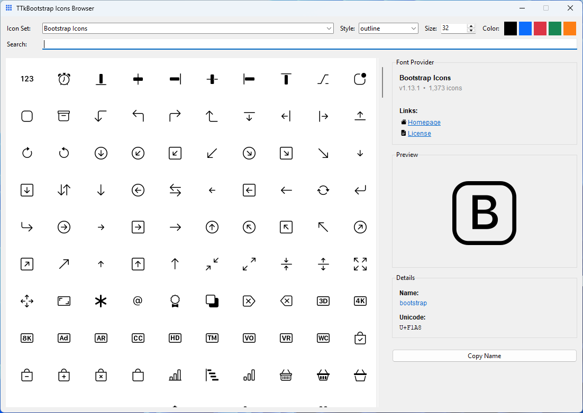Screen dimensions: 583x413
Task: Click the bar-chart icon
Action: click(175, 375)
